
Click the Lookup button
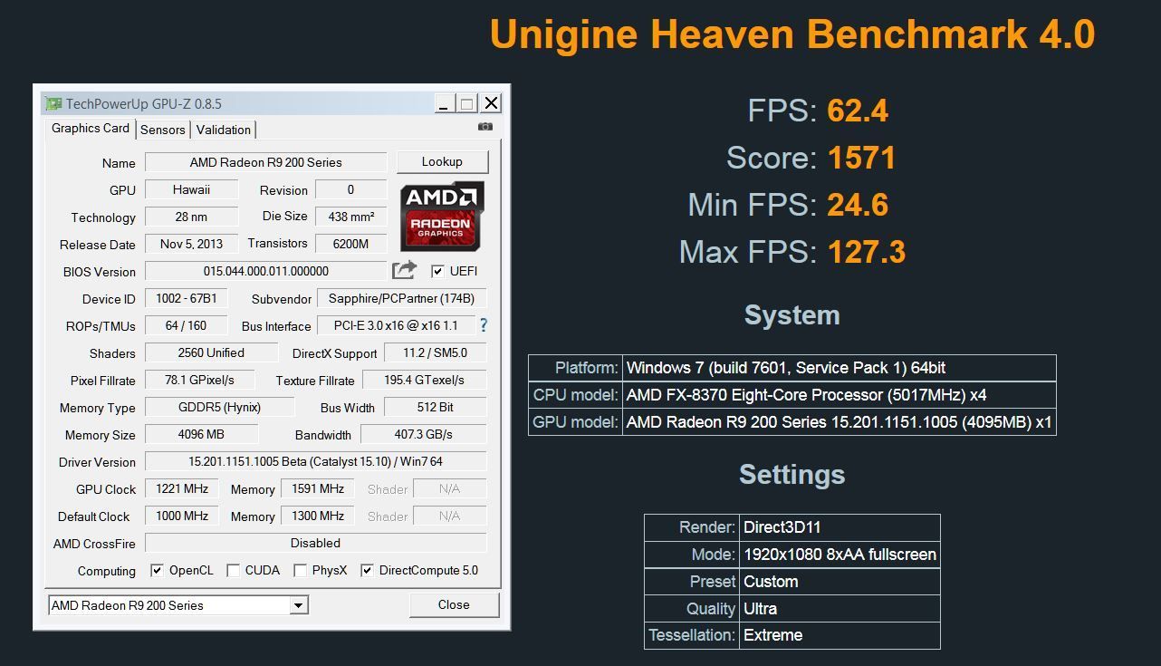tap(442, 162)
